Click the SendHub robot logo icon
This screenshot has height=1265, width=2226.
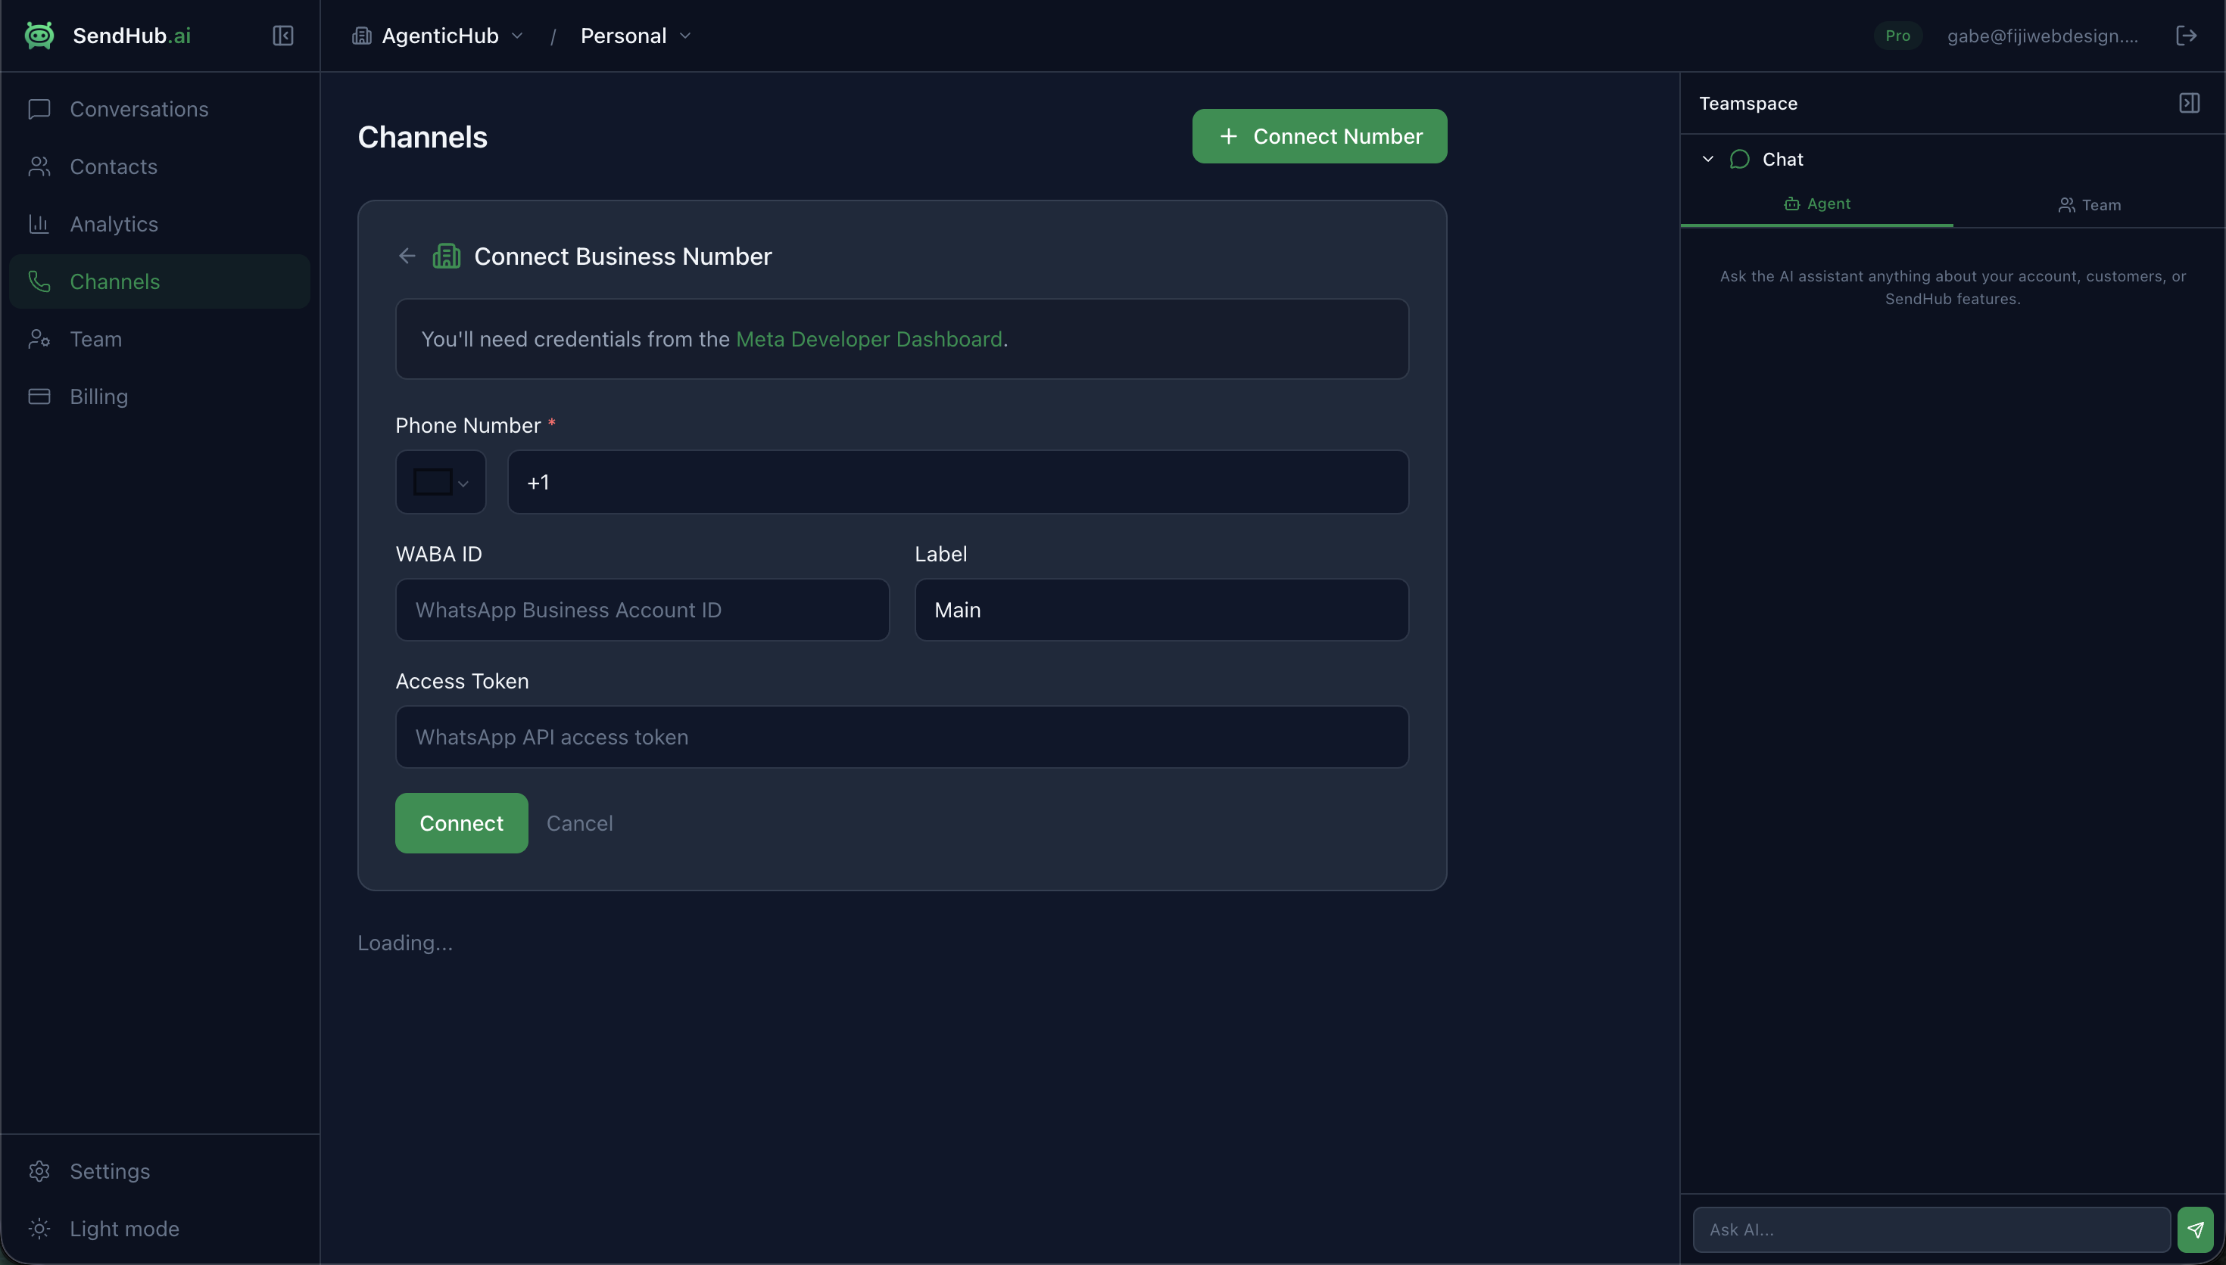[39, 36]
